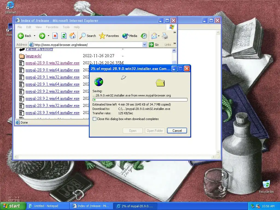
Task: Click mypal-28.9.1.win64.installer.exe link
Action: [52, 84]
